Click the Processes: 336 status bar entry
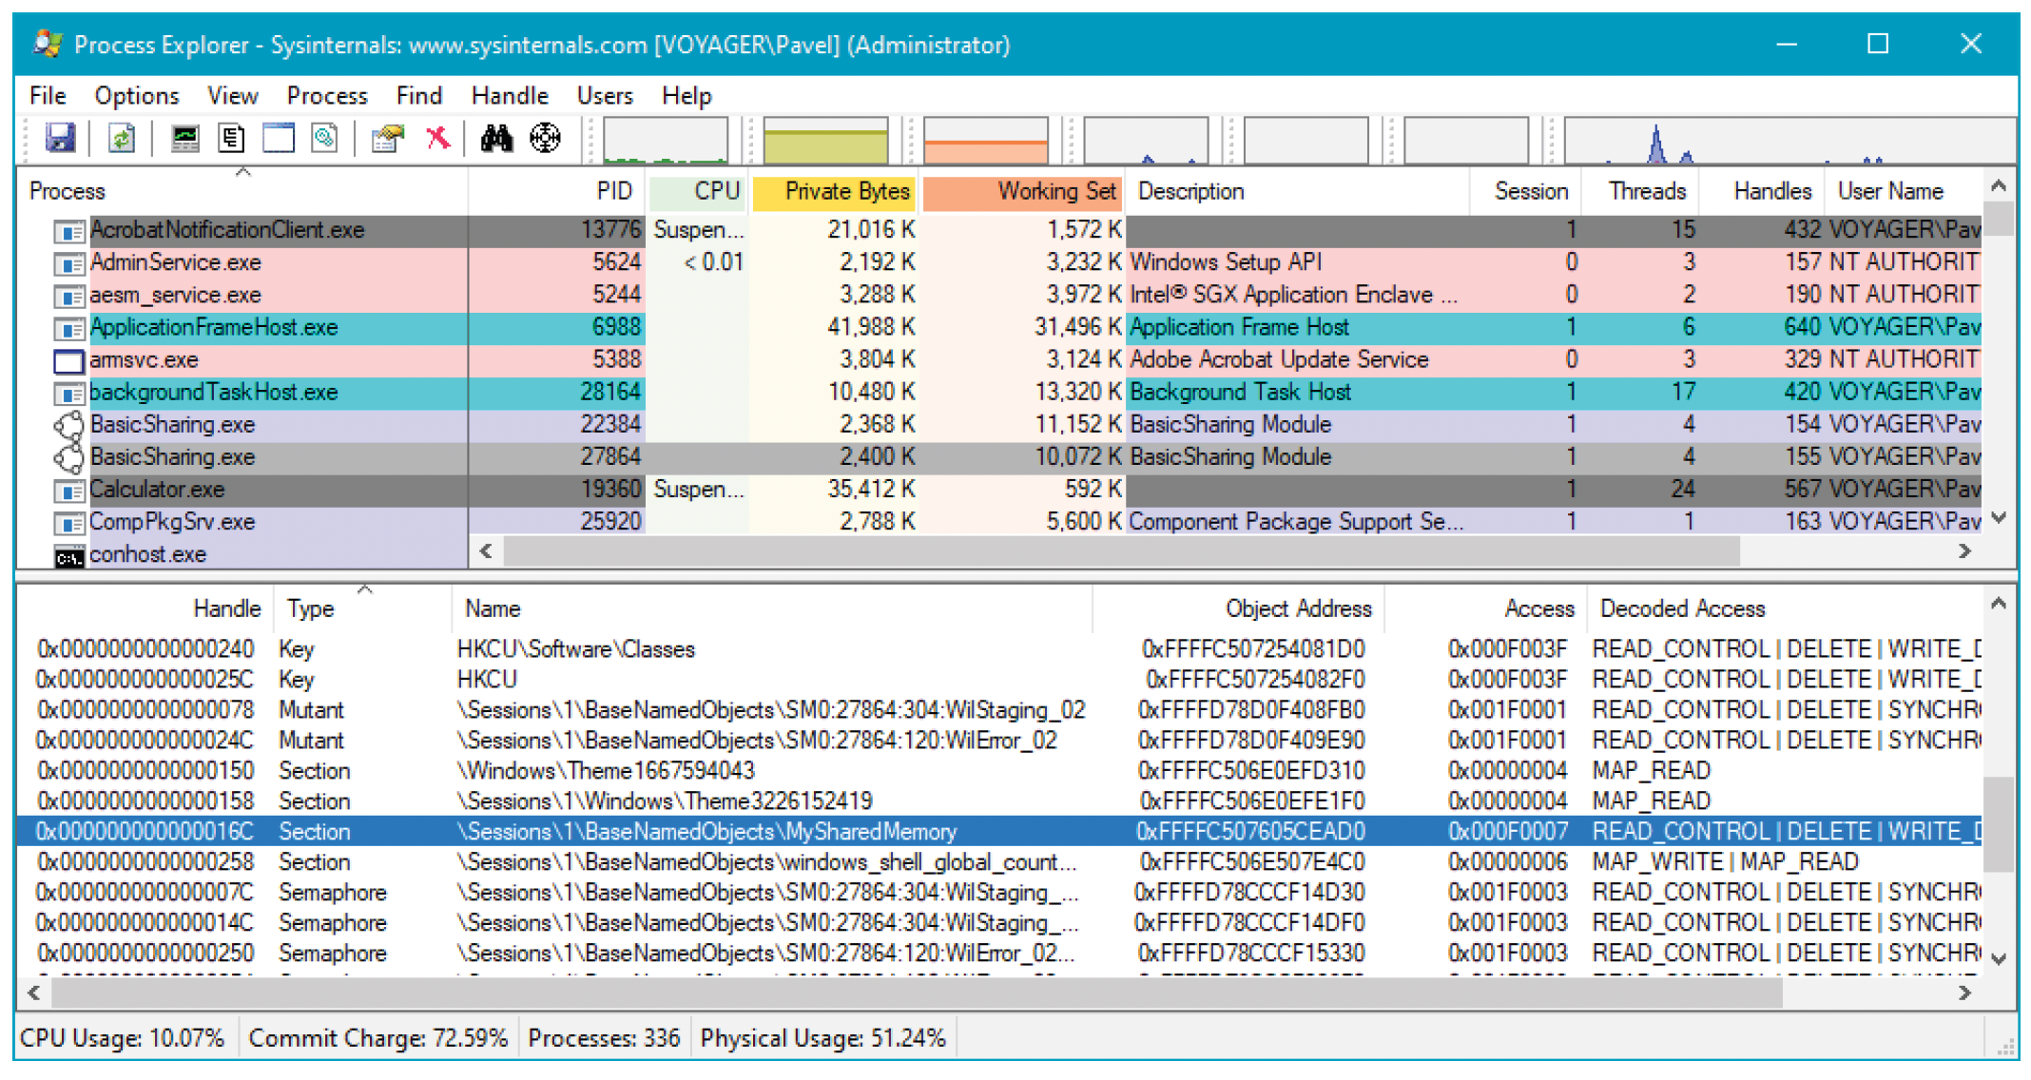2031x1080 pixels. point(604,1039)
